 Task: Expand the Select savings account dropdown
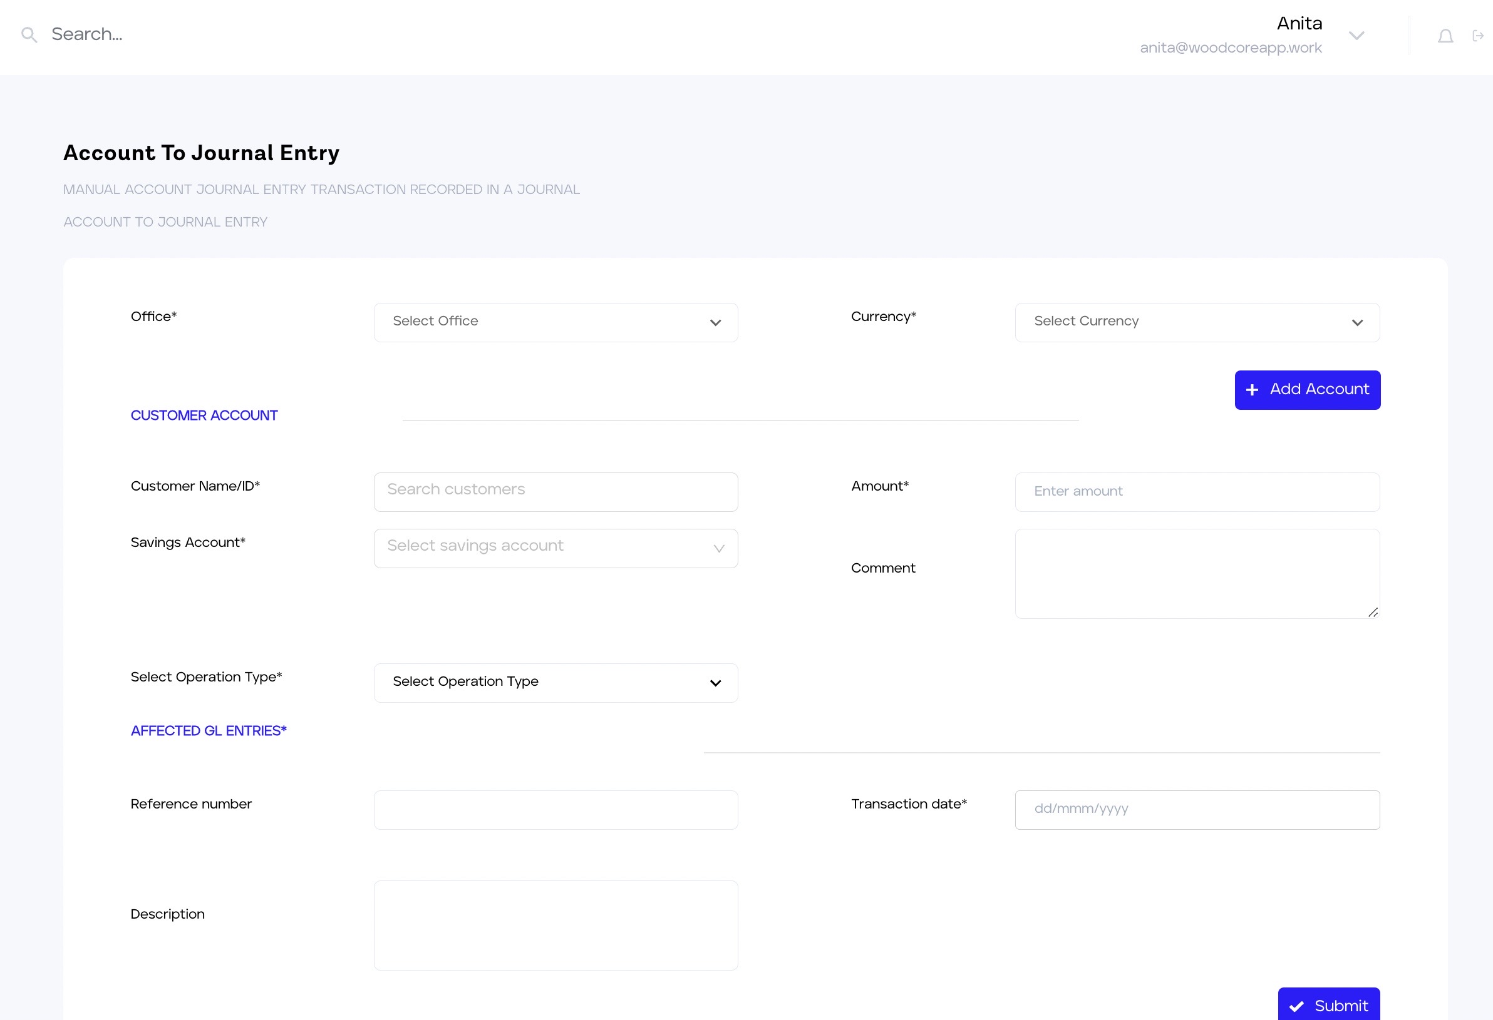[x=555, y=548]
